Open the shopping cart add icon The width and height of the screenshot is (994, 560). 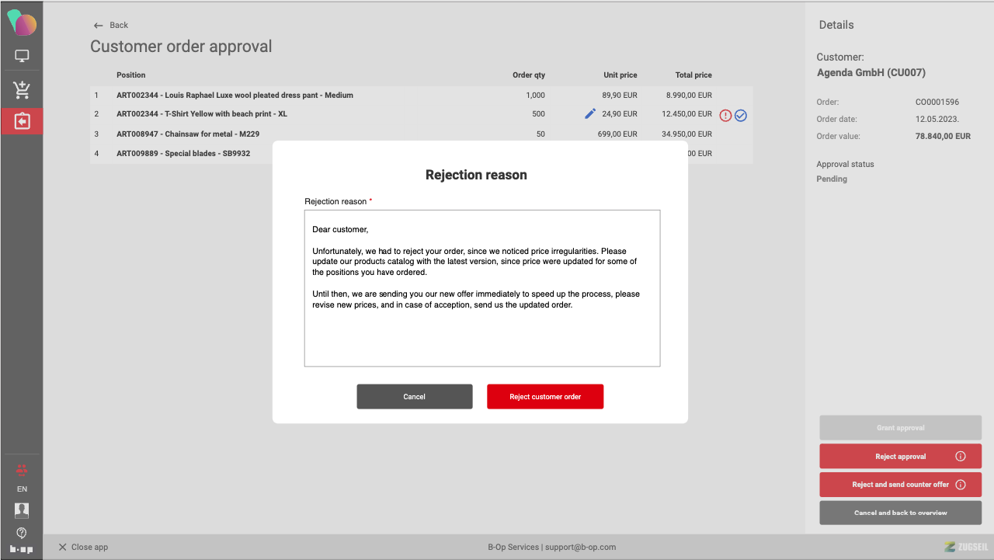tap(22, 90)
